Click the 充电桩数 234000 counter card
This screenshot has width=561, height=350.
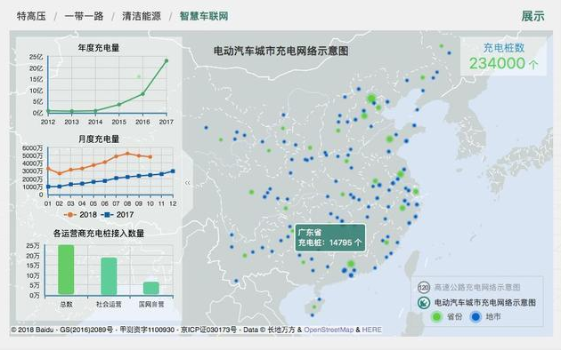(x=503, y=56)
